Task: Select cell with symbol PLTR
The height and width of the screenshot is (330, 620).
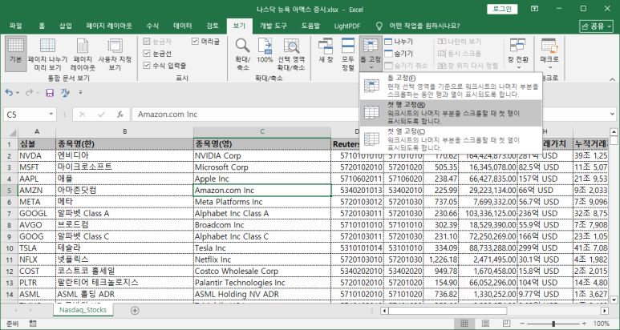Action: [37, 283]
